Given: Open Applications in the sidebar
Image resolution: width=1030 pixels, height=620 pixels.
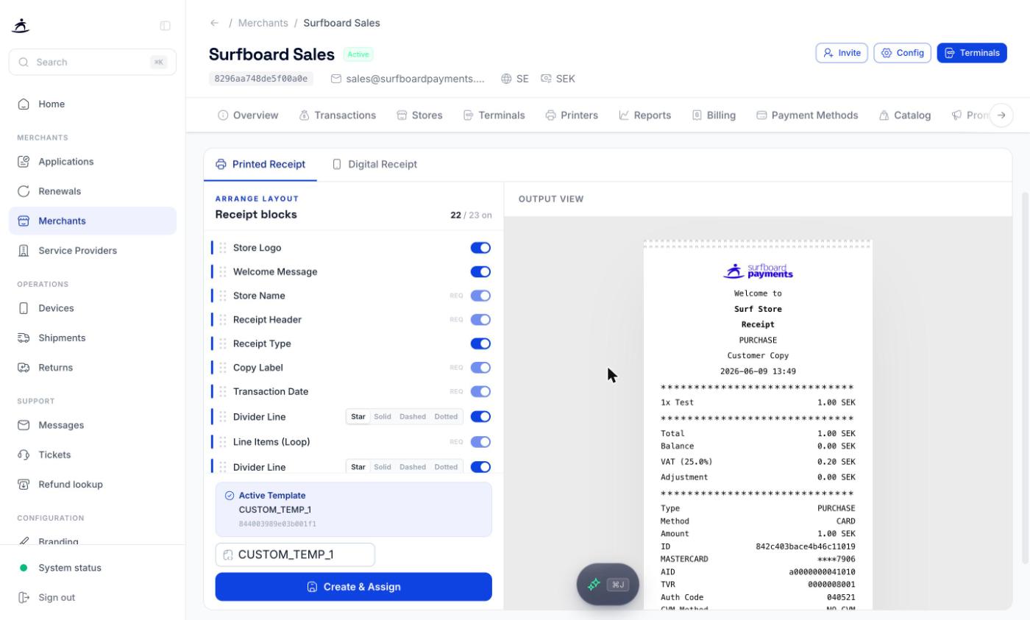Looking at the screenshot, I should coord(93,162).
